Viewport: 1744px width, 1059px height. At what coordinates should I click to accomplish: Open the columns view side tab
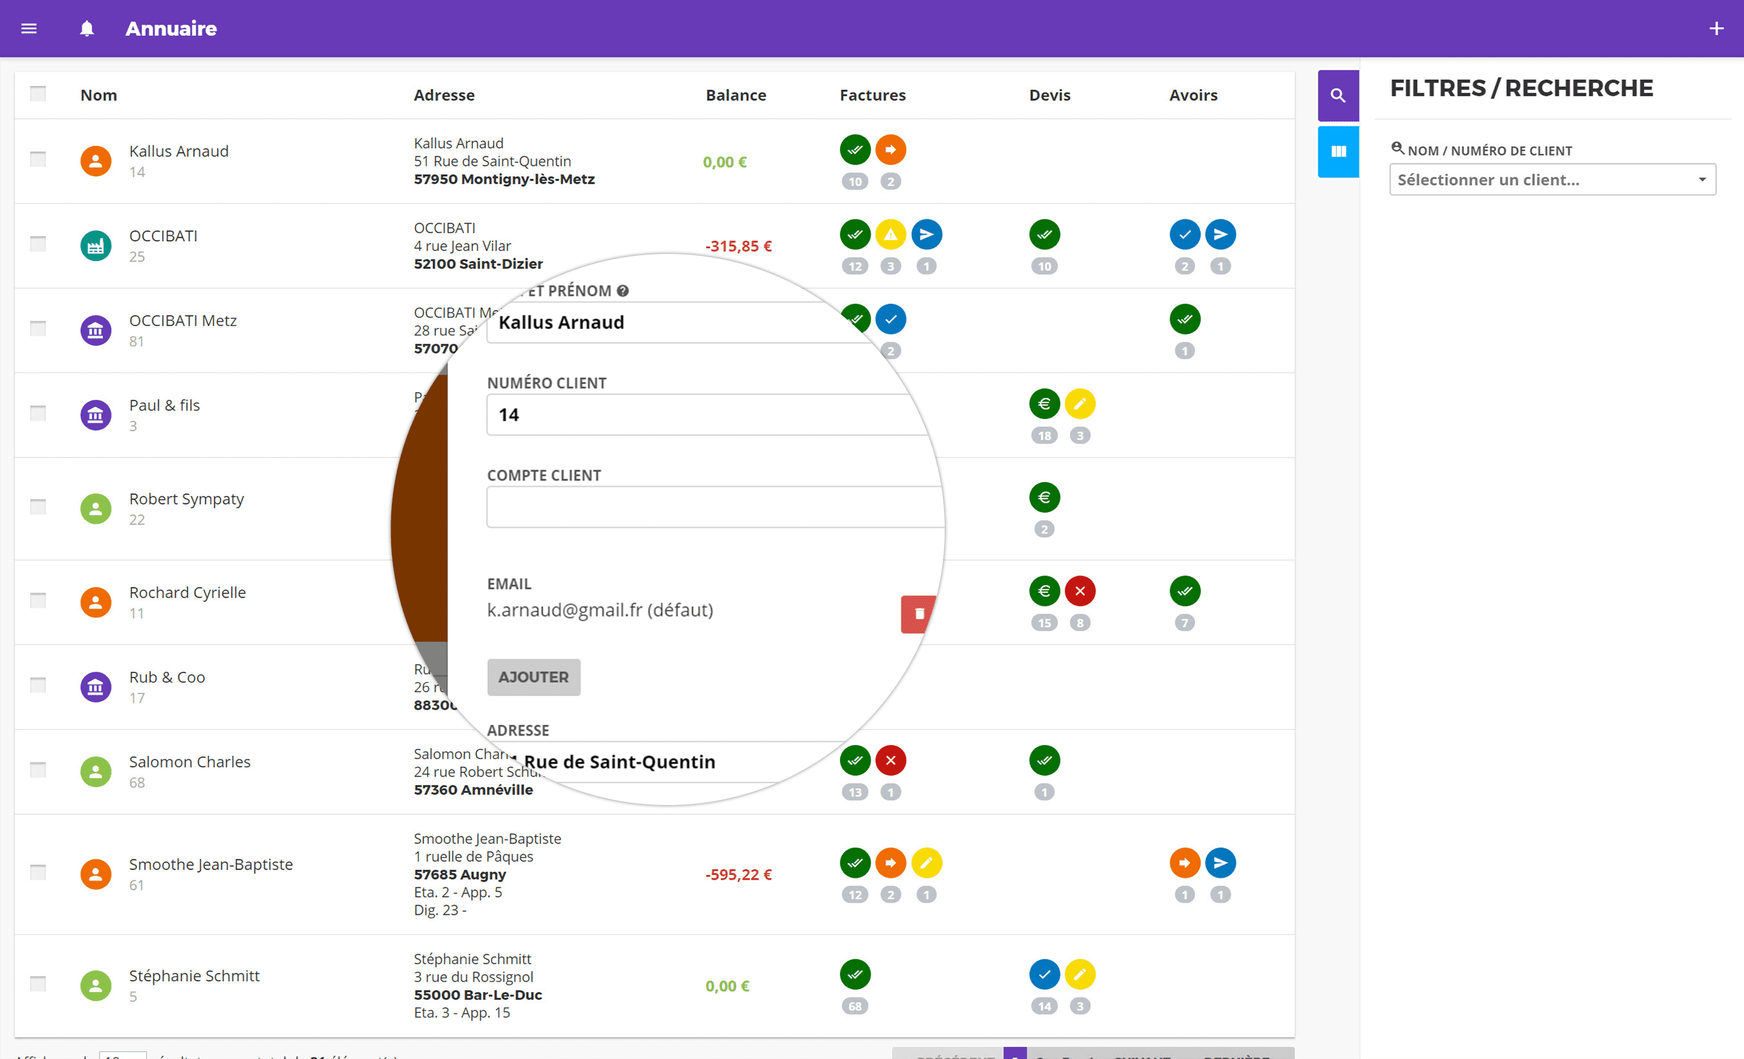pyautogui.click(x=1338, y=151)
